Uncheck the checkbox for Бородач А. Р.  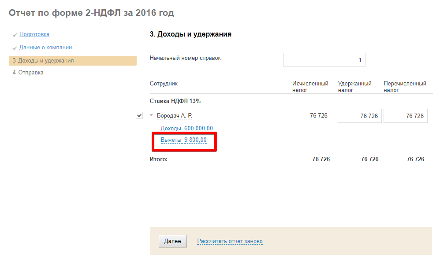click(139, 115)
